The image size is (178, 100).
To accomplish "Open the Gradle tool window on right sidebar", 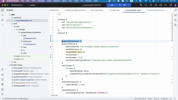I will pos(175,15).
